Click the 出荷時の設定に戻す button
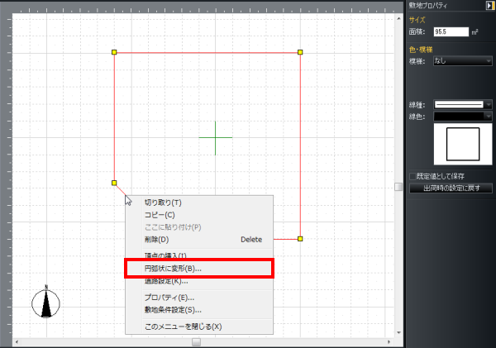 [x=452, y=188]
